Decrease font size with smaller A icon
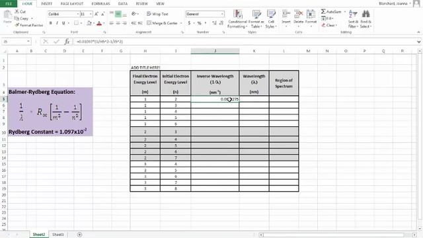423x238 pixels. coord(103,14)
